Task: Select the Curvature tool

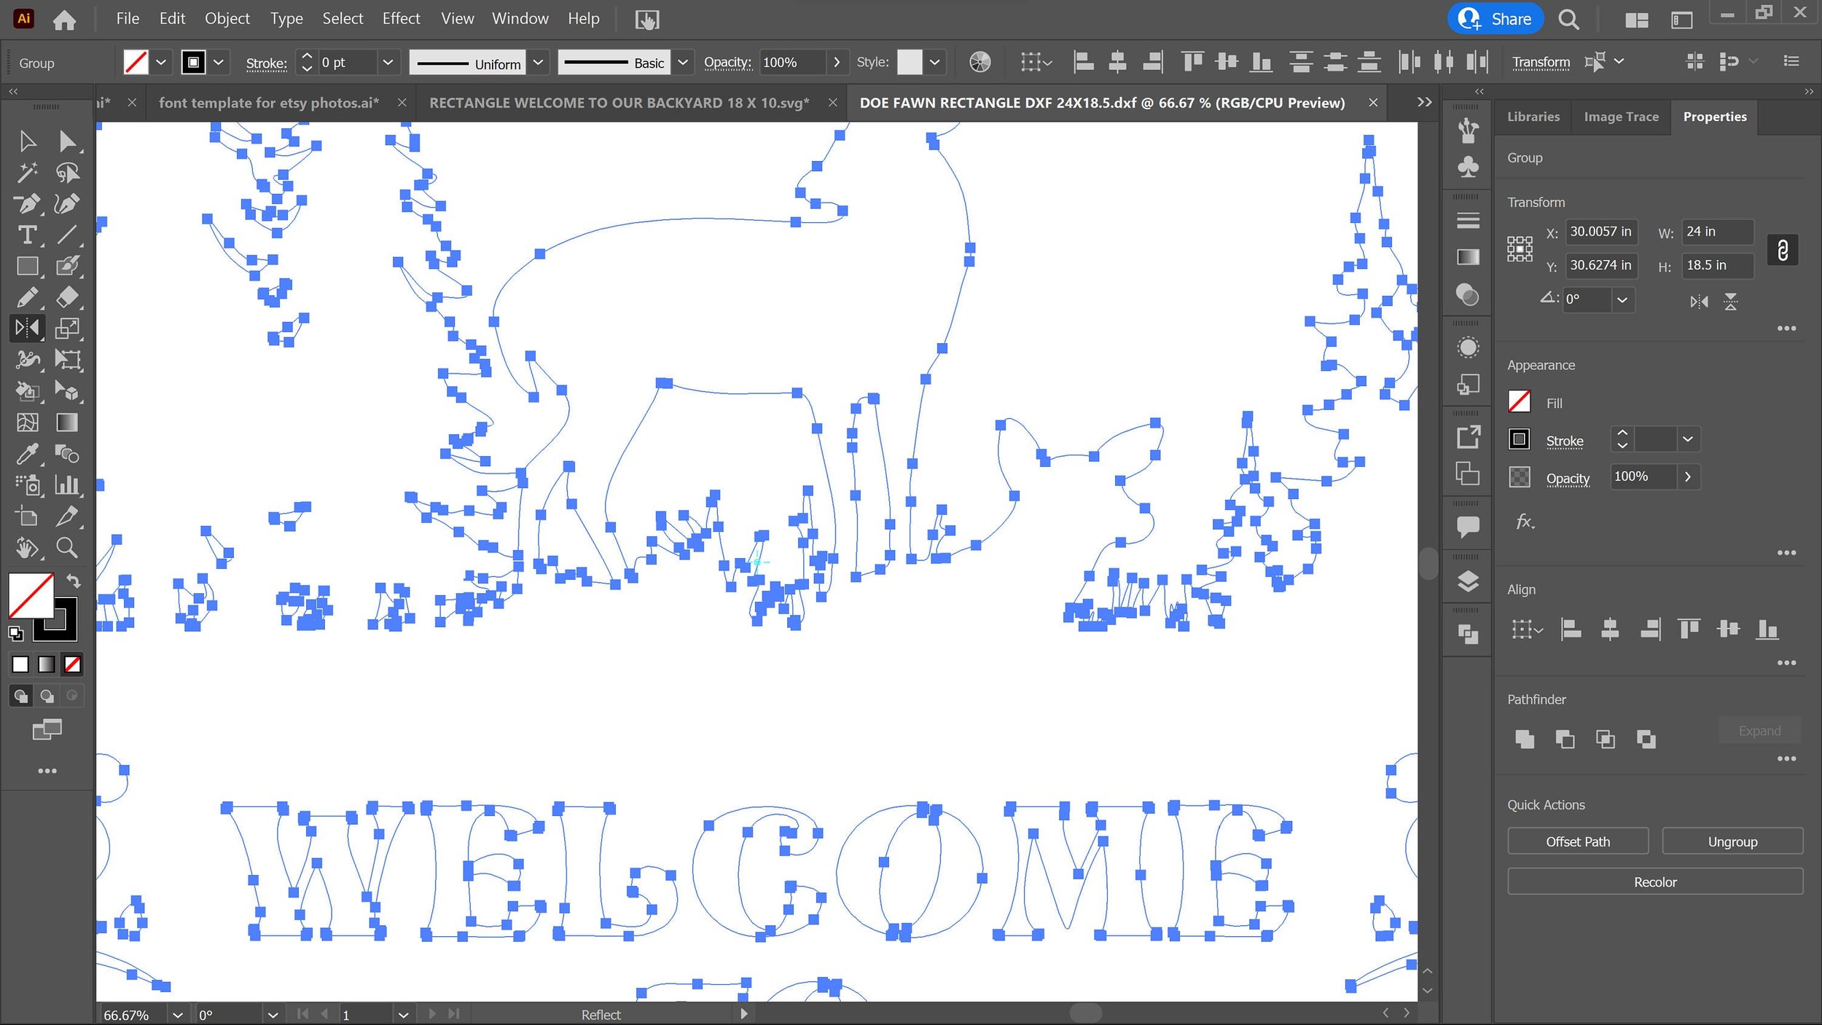Action: click(67, 203)
